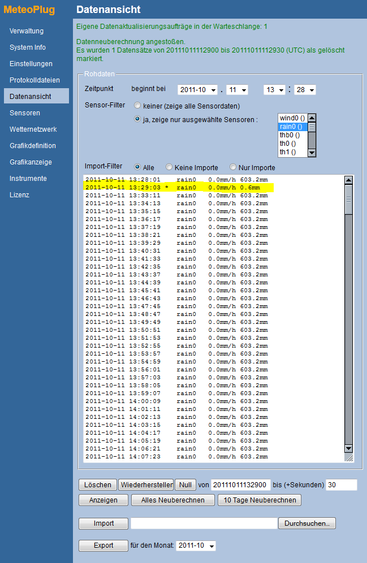367x563 pixels.
Task: Click the Anzeigen button
Action: tap(103, 500)
